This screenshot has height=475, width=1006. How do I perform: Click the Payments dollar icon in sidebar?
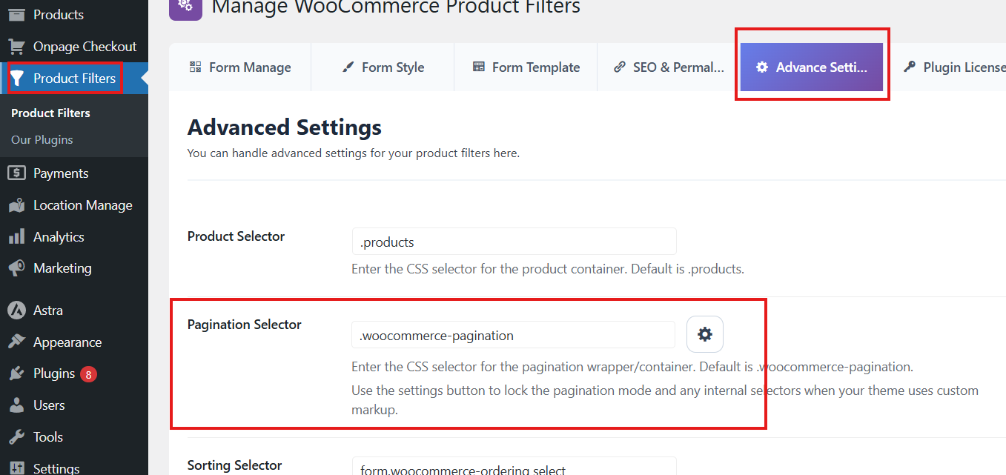click(x=16, y=173)
